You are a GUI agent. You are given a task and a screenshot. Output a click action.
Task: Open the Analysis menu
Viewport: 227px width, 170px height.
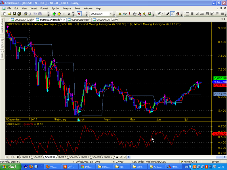point(67,8)
